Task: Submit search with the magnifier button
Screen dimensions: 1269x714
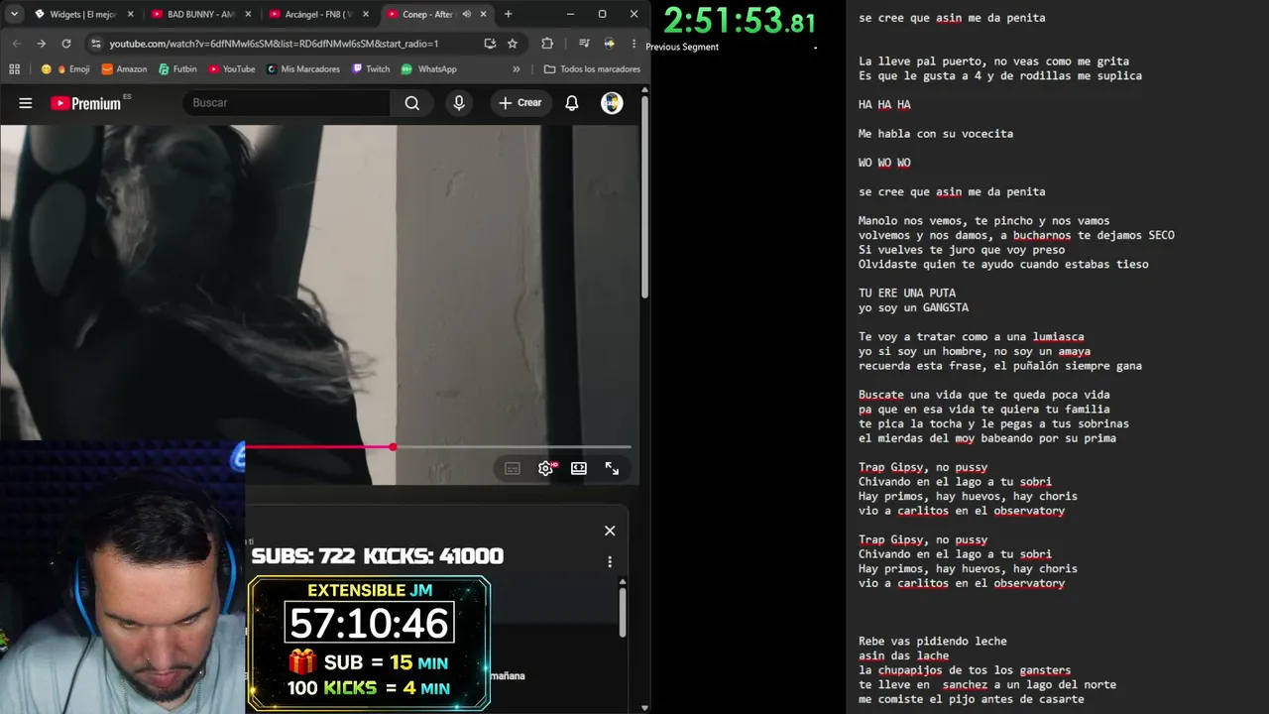Action: tap(412, 103)
